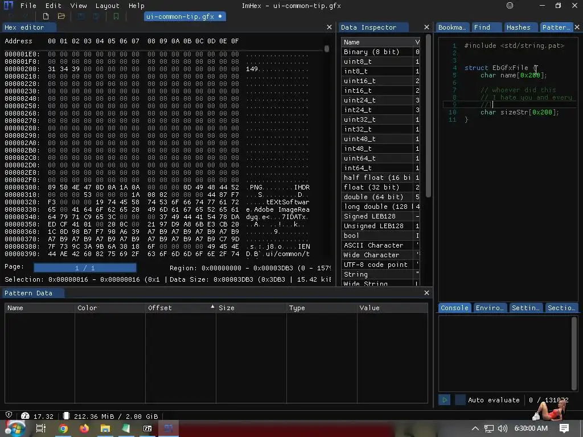
Task: Click the Data Inspector vertical scrollbar
Action: (428, 116)
